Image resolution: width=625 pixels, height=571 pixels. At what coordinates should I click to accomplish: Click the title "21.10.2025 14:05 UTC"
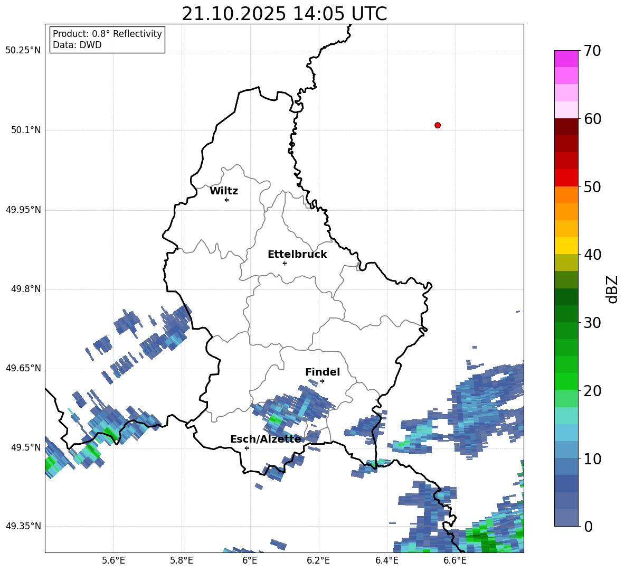click(x=284, y=14)
